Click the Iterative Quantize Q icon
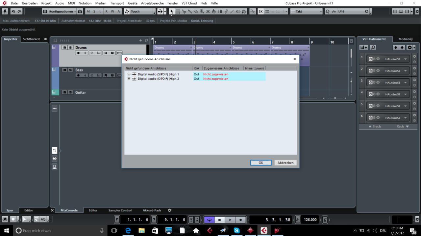 click(x=328, y=11)
